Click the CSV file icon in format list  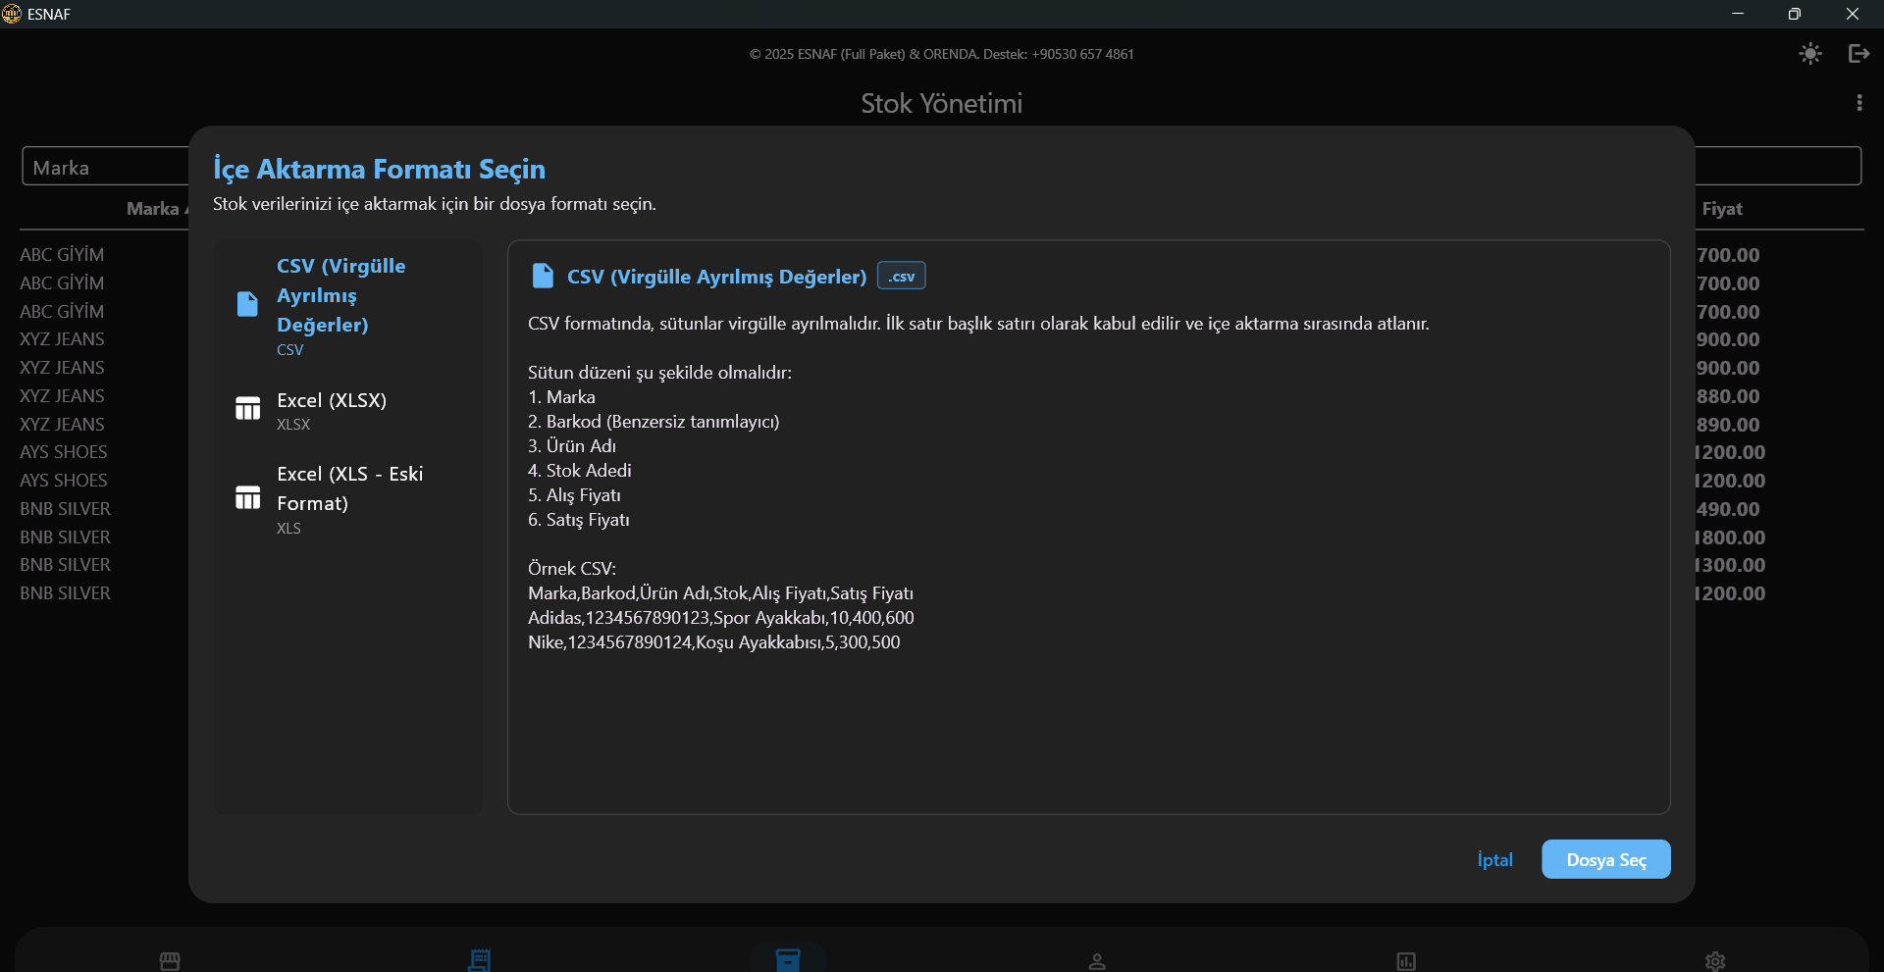[247, 304]
